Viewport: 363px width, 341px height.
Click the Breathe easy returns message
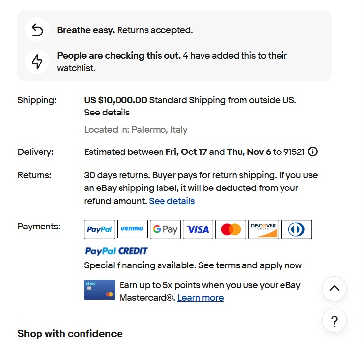tap(124, 30)
